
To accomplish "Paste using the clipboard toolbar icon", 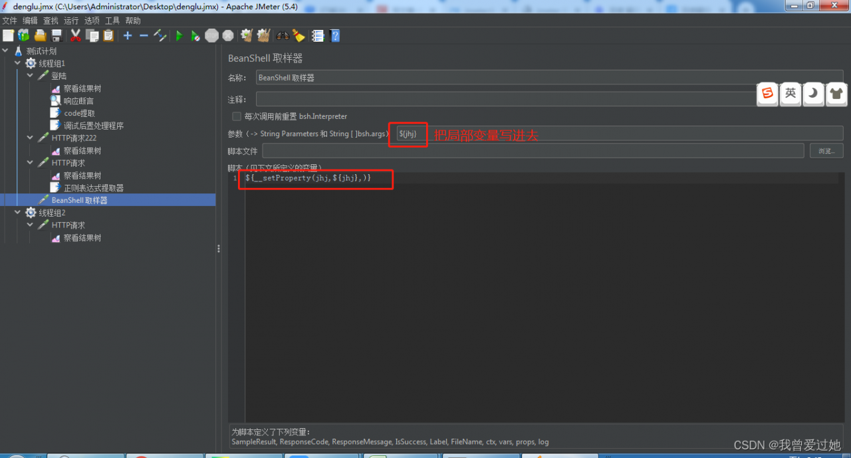I will tap(108, 35).
